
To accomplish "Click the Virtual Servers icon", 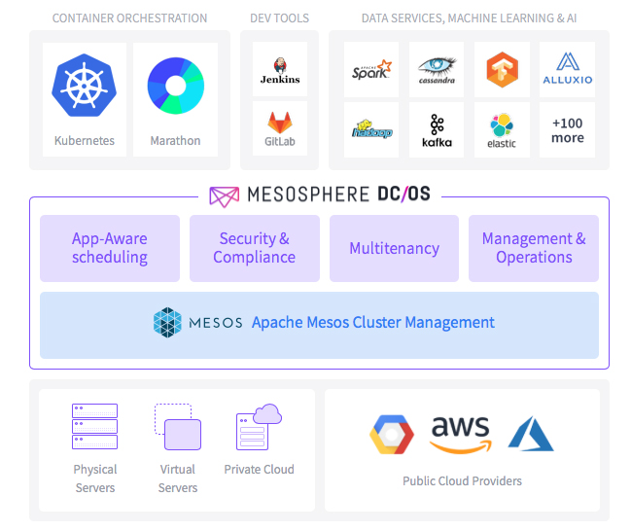I will 178,426.
